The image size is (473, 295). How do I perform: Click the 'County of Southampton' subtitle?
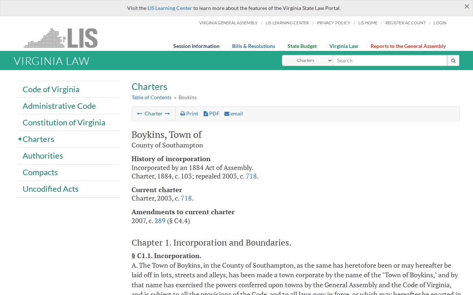167,145
